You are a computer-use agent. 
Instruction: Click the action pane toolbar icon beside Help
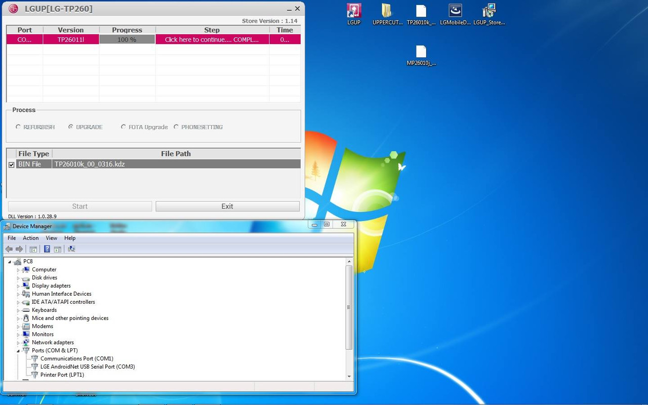57,249
